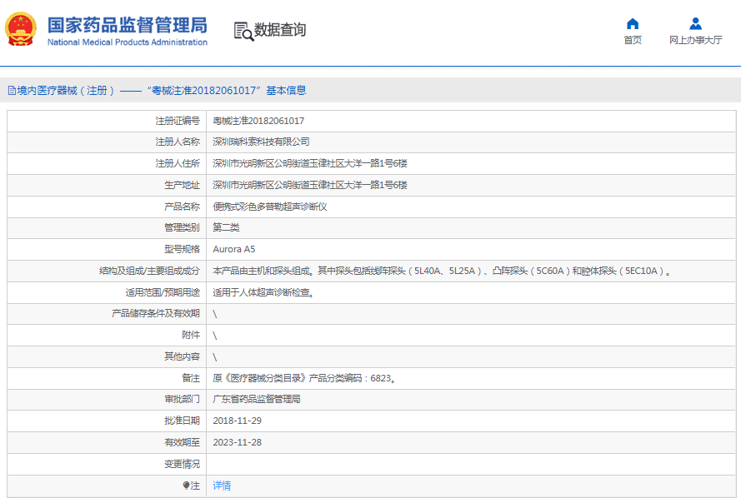
Task: Open 网上办事大厅 text link
Action: [695, 40]
